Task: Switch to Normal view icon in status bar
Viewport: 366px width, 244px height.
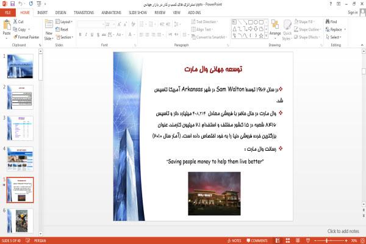Action: 278,240
